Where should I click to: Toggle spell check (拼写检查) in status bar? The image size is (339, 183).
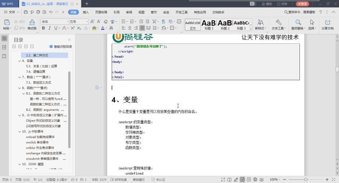click(118, 179)
